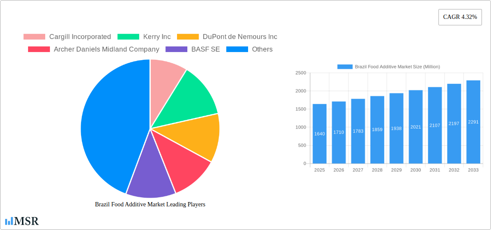Click the 2025 x-axis label
Viewport: 491px width, 230px height.
pos(320,170)
